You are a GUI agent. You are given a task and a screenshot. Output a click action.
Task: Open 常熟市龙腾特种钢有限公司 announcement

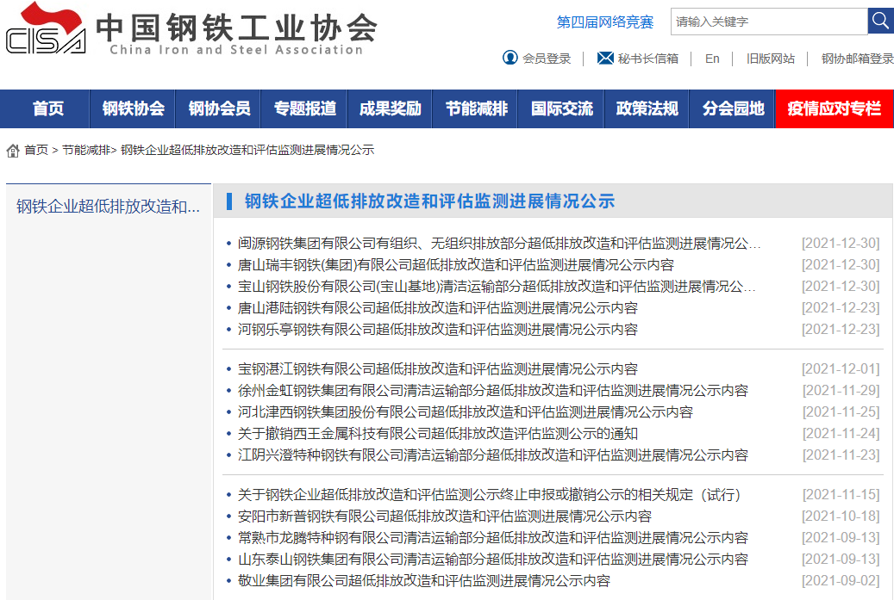(492, 538)
